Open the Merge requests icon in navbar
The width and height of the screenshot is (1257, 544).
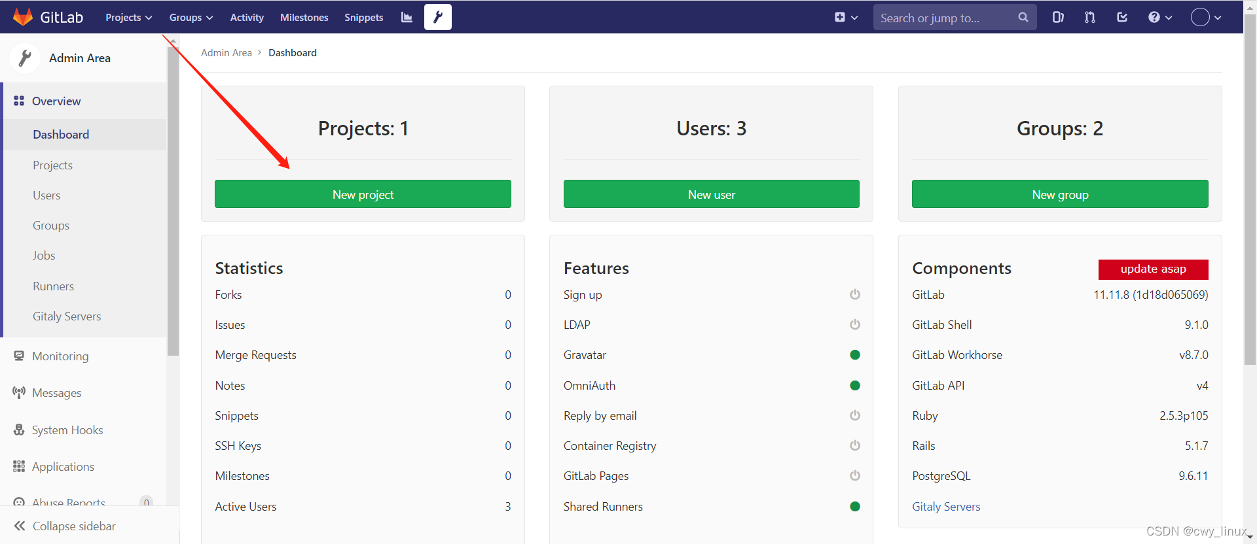(x=1089, y=18)
